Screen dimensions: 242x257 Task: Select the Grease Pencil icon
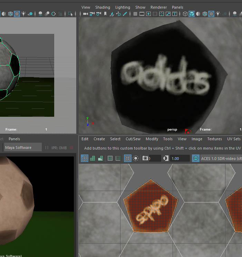(125, 14)
